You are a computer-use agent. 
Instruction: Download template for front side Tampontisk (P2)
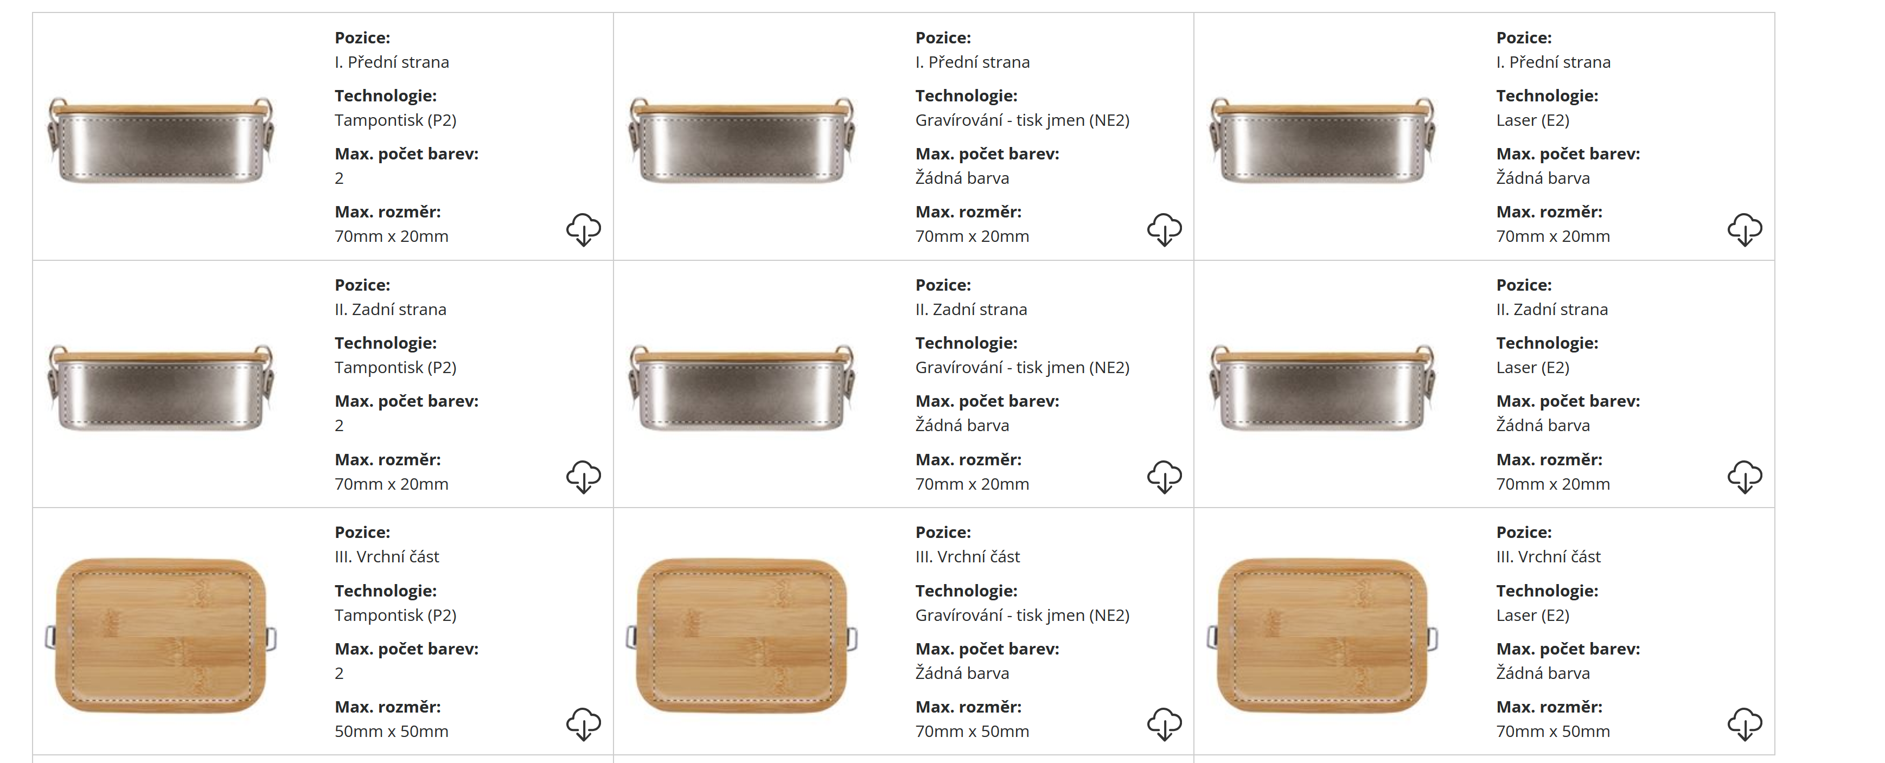583,230
